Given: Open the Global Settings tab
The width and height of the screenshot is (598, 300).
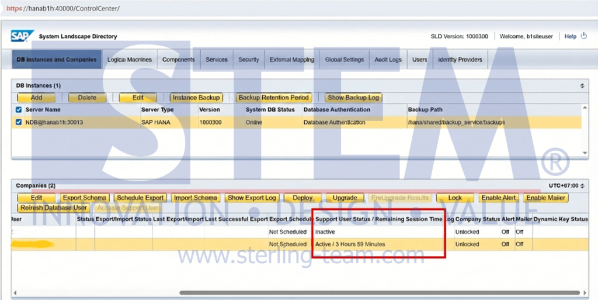Looking at the screenshot, I should click(345, 60).
